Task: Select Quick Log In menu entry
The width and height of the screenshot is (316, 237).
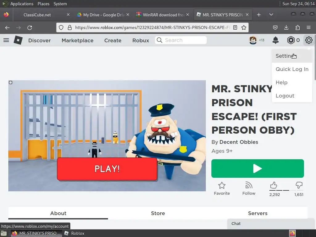Action: point(292,69)
